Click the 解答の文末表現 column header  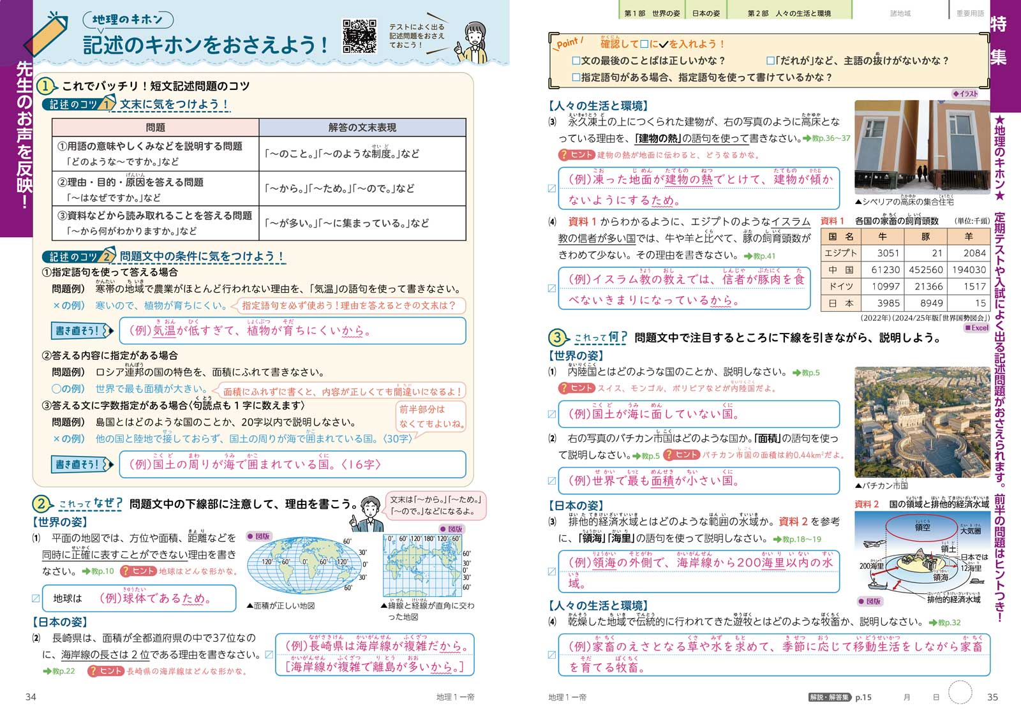point(362,128)
